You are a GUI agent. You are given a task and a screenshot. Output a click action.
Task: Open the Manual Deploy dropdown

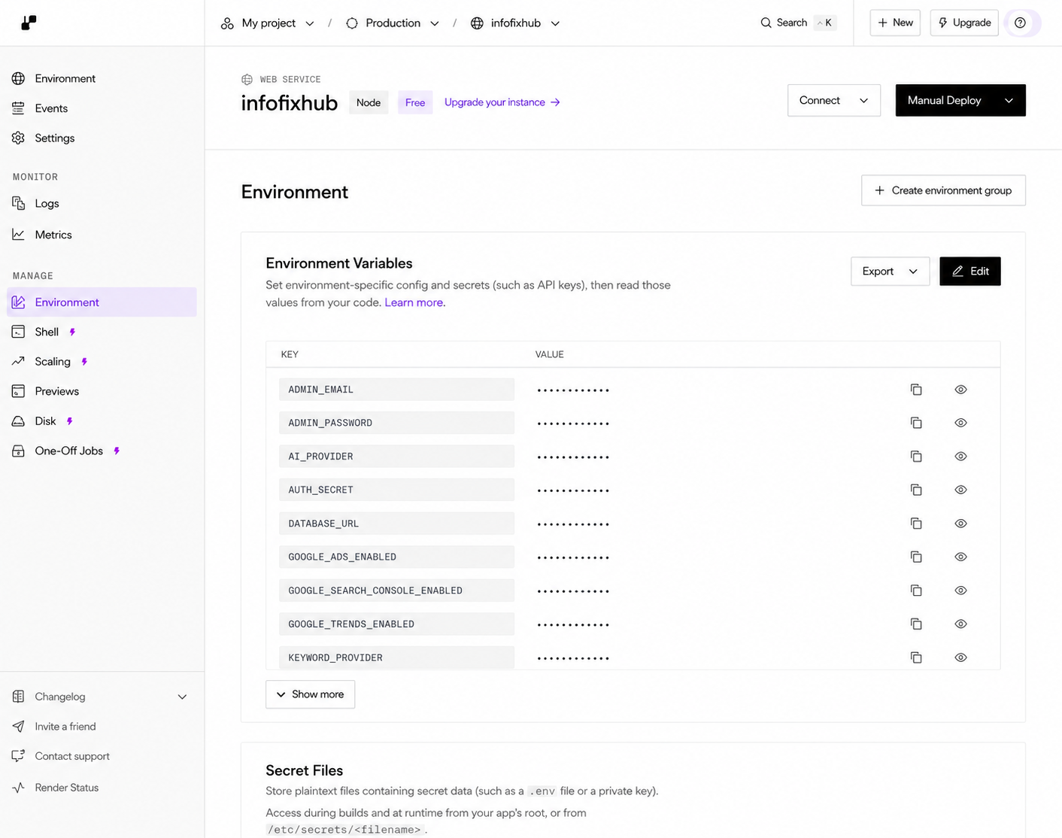[x=960, y=100]
